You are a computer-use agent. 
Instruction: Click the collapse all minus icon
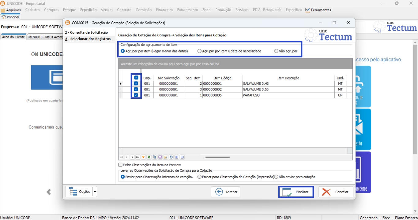(182, 157)
